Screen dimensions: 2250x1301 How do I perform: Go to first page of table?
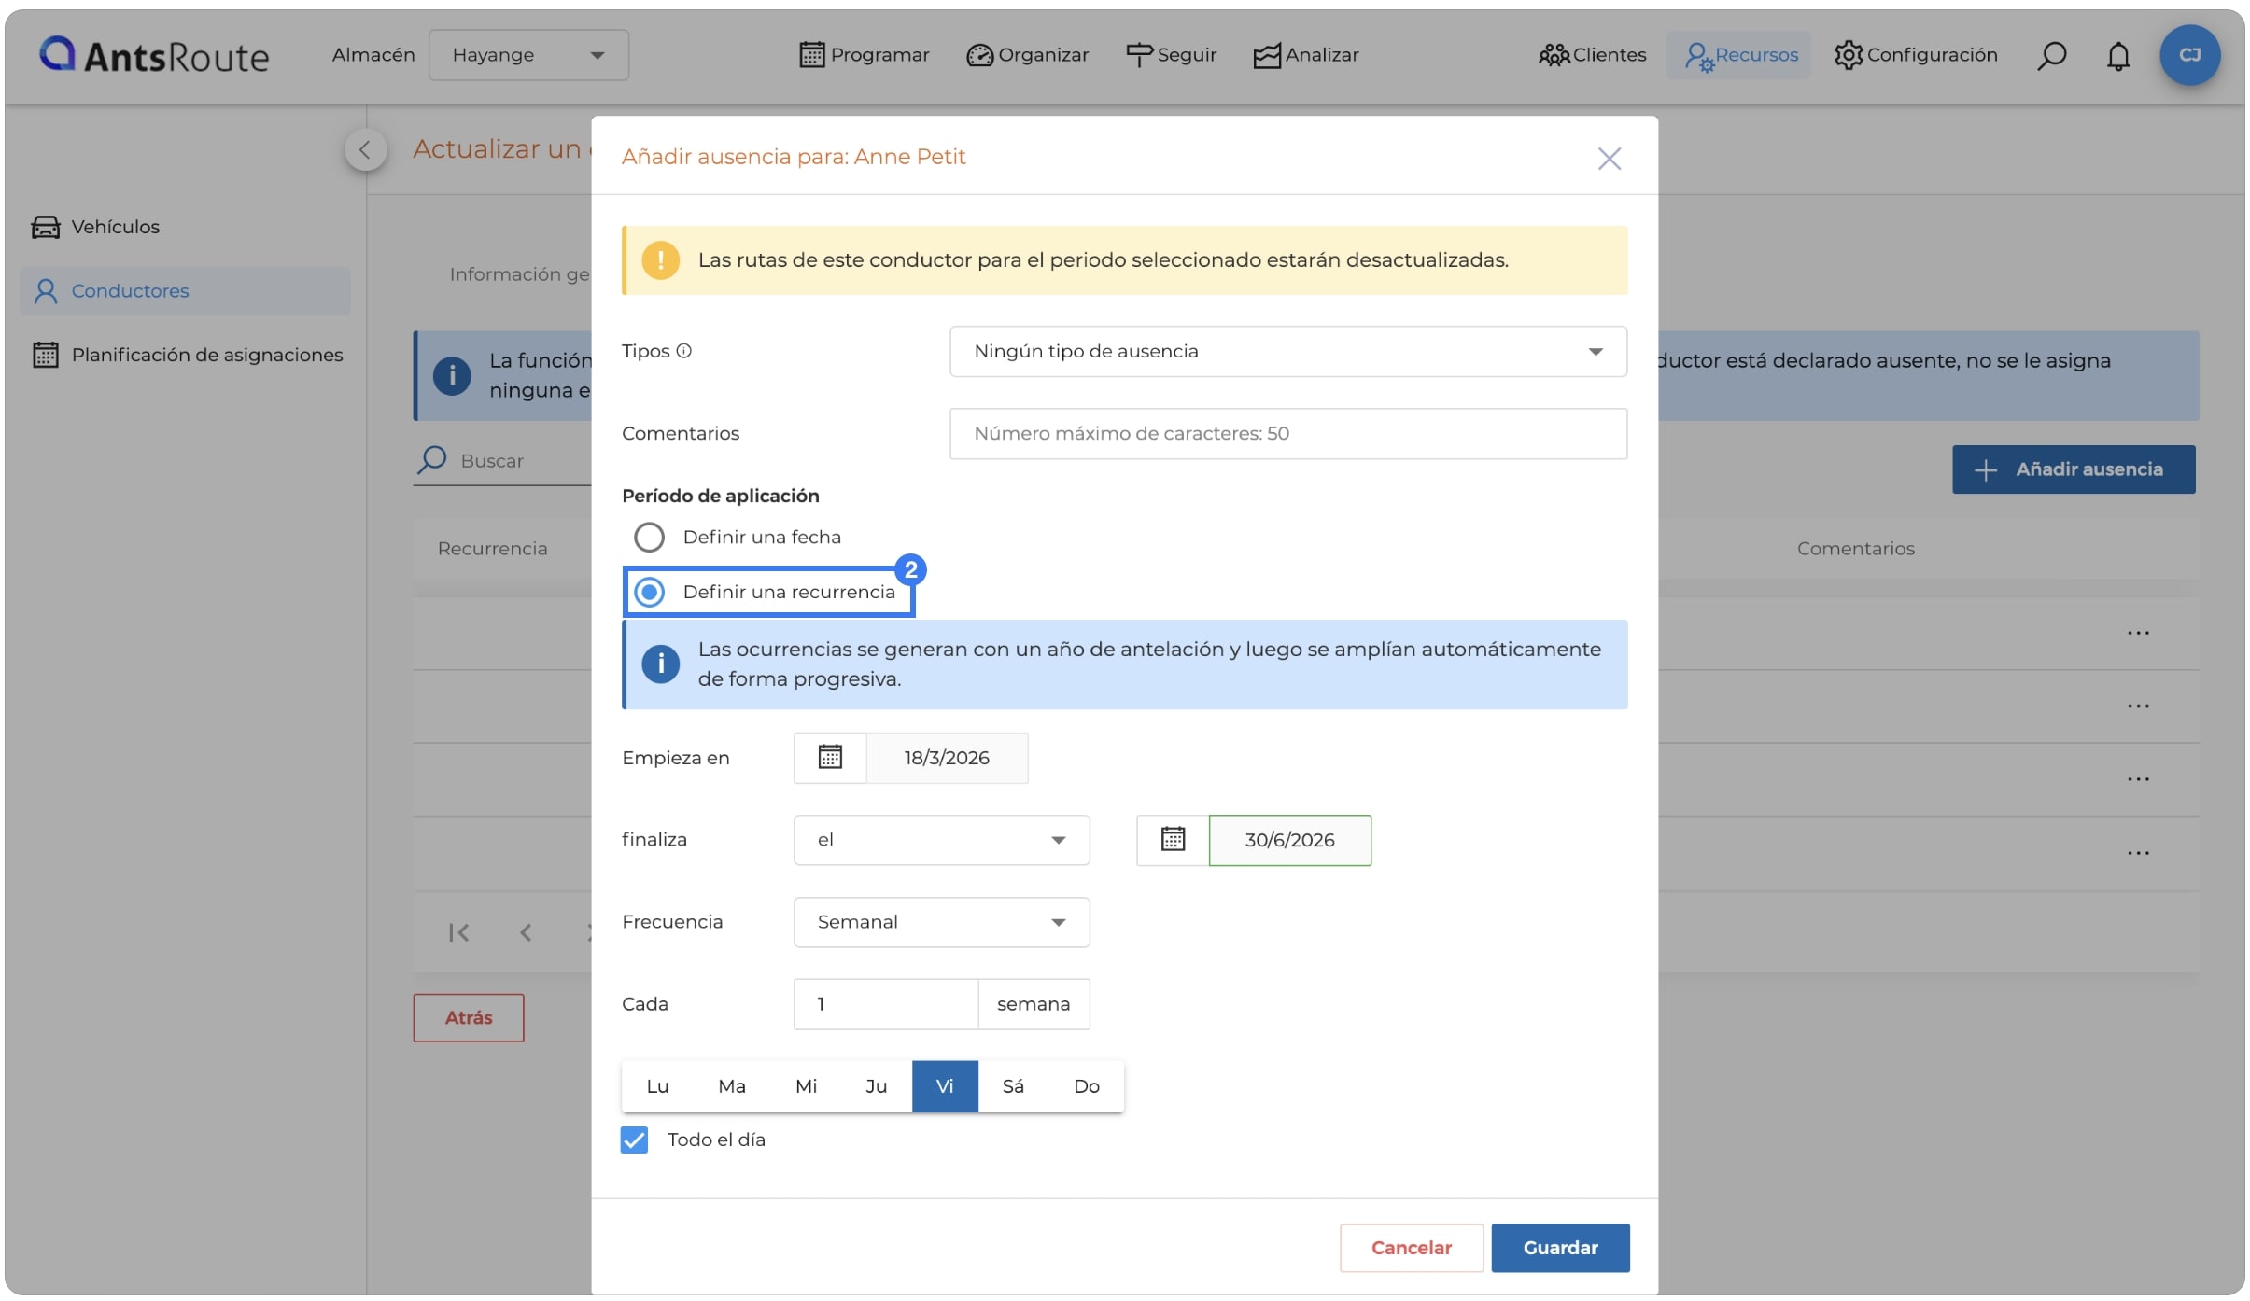[x=458, y=932]
